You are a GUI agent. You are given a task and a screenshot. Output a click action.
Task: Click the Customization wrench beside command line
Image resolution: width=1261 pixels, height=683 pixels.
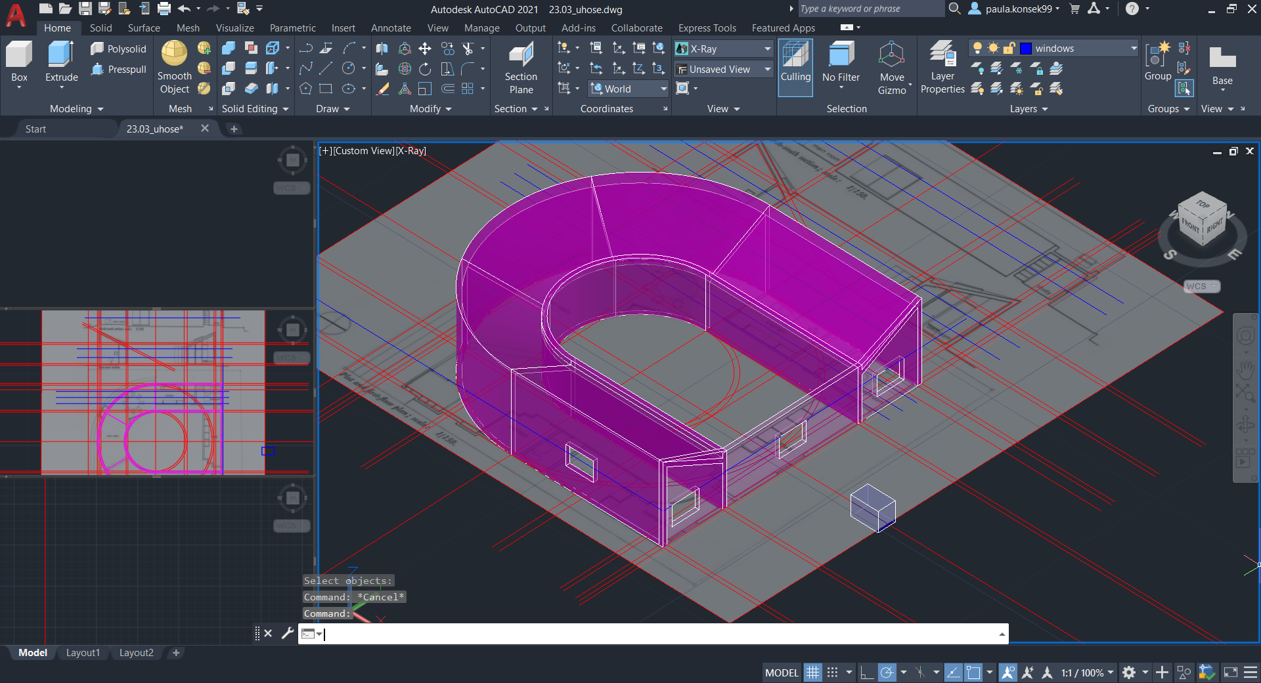click(287, 633)
